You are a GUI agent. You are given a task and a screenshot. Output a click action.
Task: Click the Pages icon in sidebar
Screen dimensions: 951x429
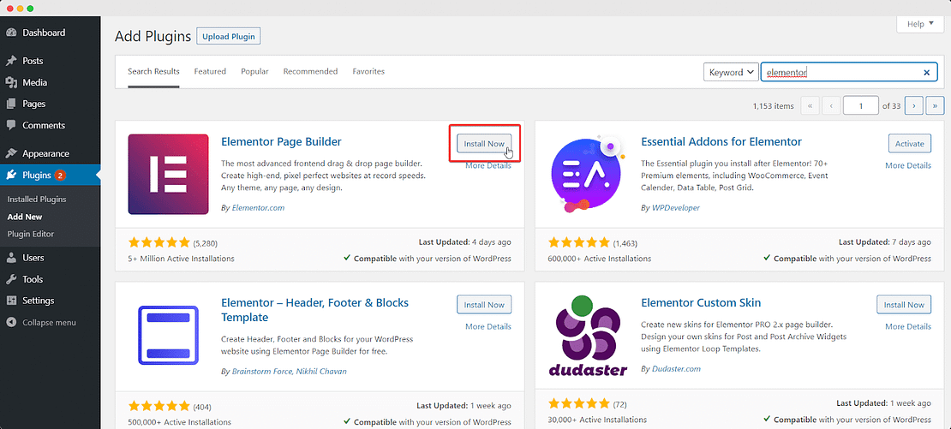tap(11, 104)
